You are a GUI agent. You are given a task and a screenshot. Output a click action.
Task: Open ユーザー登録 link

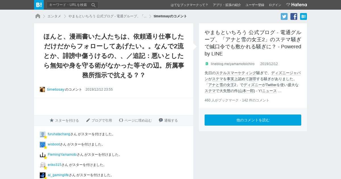tap(255, 5)
